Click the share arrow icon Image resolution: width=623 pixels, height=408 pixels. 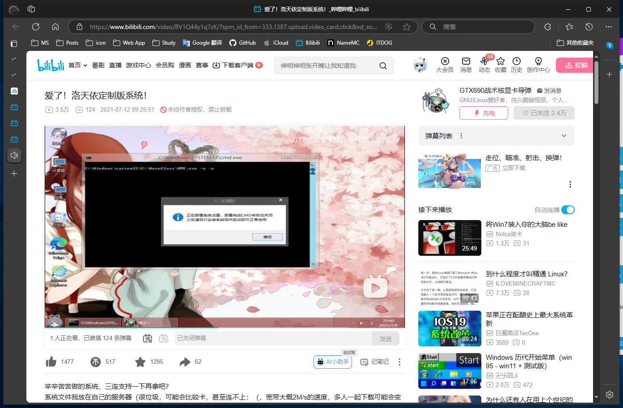(185, 362)
